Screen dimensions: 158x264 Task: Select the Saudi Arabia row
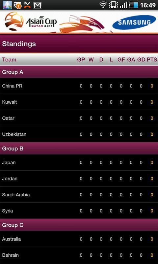[79, 195]
